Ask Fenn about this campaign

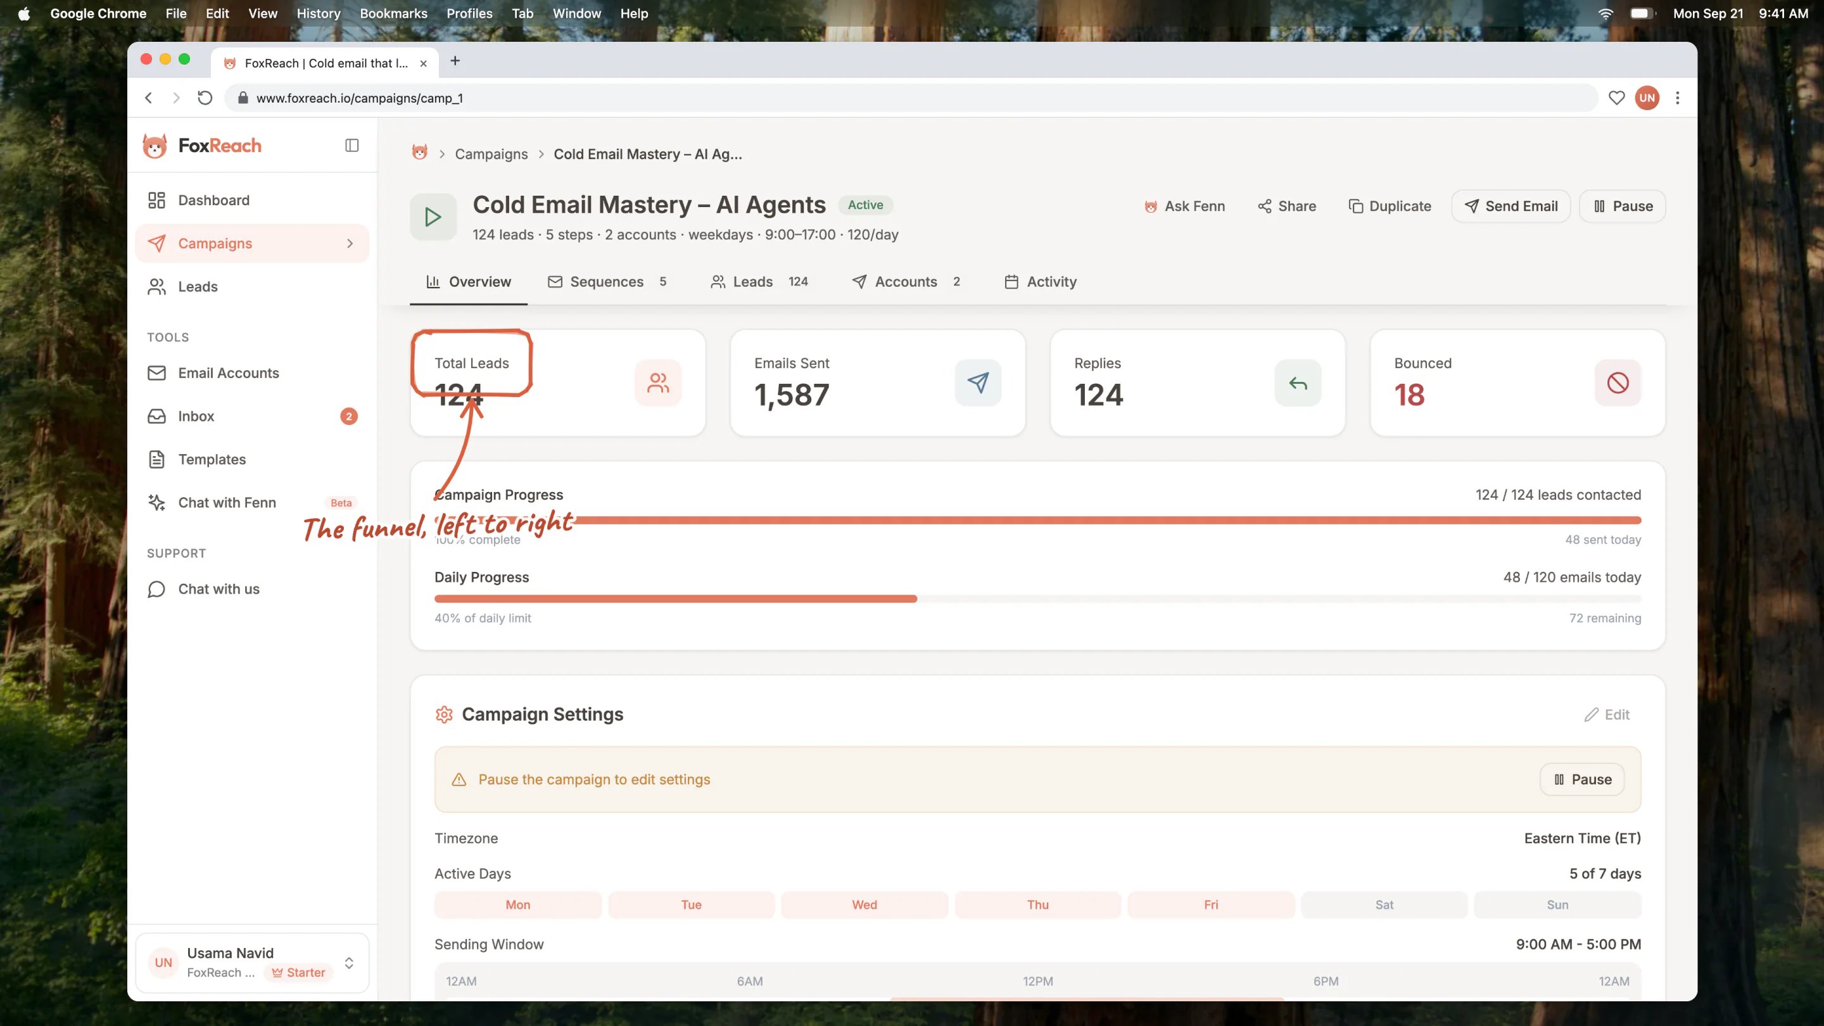[1184, 206]
